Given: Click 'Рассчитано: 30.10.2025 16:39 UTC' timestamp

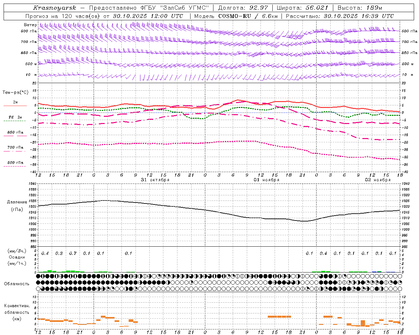Looking at the screenshot, I should (x=340, y=16).
